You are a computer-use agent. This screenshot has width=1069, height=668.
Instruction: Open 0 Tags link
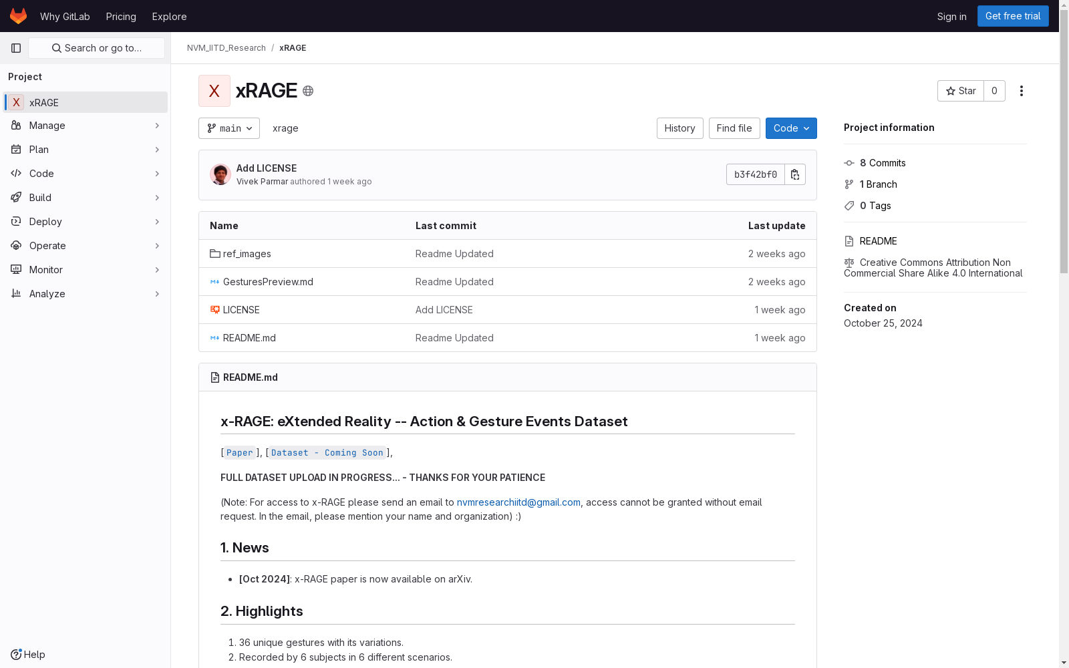[875, 206]
